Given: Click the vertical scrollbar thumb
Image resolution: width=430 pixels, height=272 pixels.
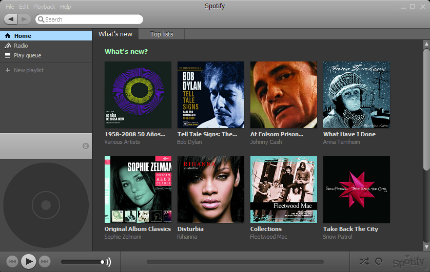Looking at the screenshot, I should coord(426,110).
